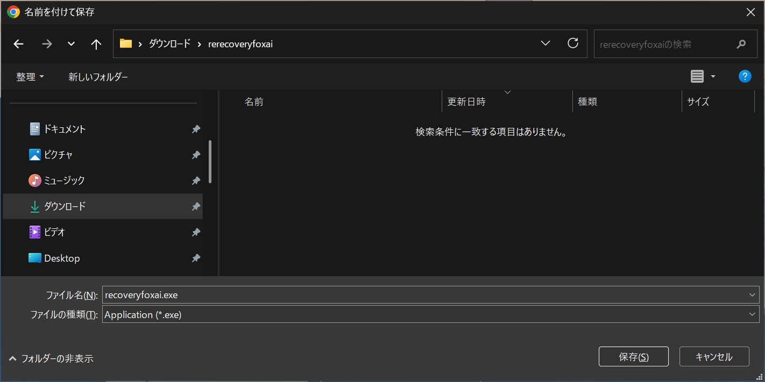Click the sidebar vertical scrollbar
This screenshot has height=382, width=765.
210,161
